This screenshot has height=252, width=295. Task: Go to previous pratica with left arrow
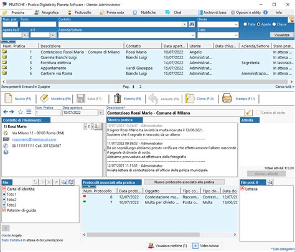(6, 112)
